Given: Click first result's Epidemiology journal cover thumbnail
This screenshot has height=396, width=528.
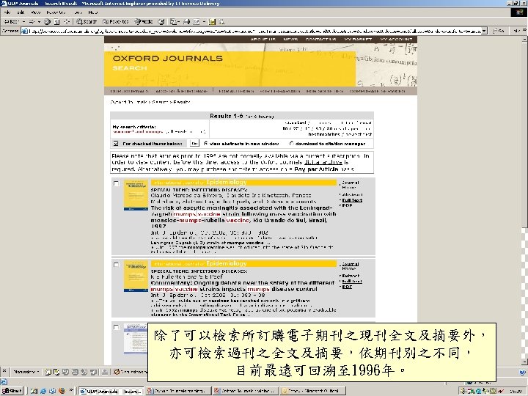Looking at the screenshot, I should tap(136, 195).
